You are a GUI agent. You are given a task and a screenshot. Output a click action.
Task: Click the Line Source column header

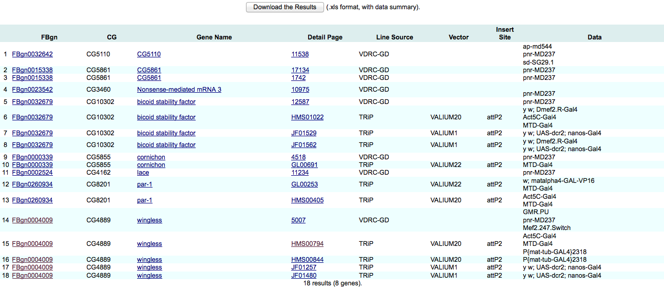pos(394,37)
